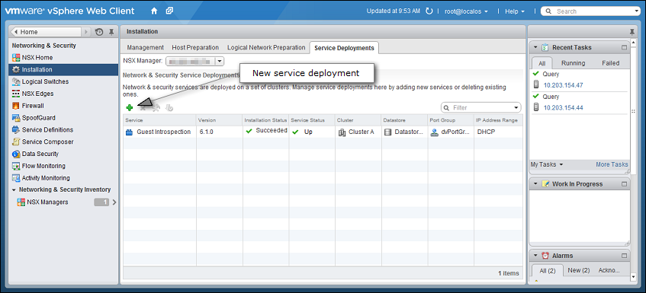The height and width of the screenshot is (293, 646).
Task: Click the Data Security icon
Action: pos(16,154)
